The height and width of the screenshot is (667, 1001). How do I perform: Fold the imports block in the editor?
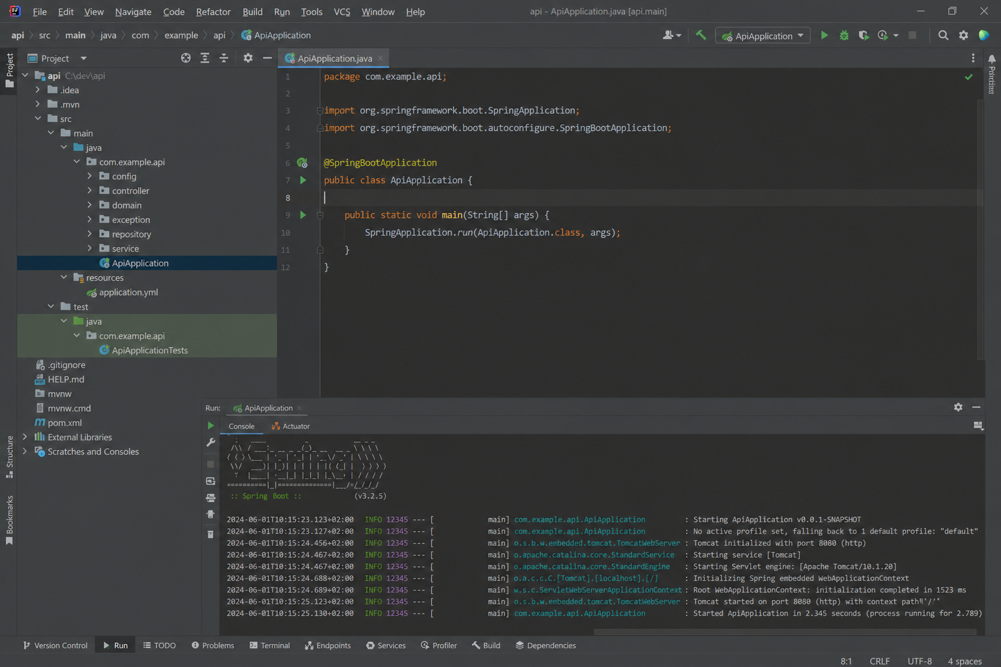pos(320,111)
